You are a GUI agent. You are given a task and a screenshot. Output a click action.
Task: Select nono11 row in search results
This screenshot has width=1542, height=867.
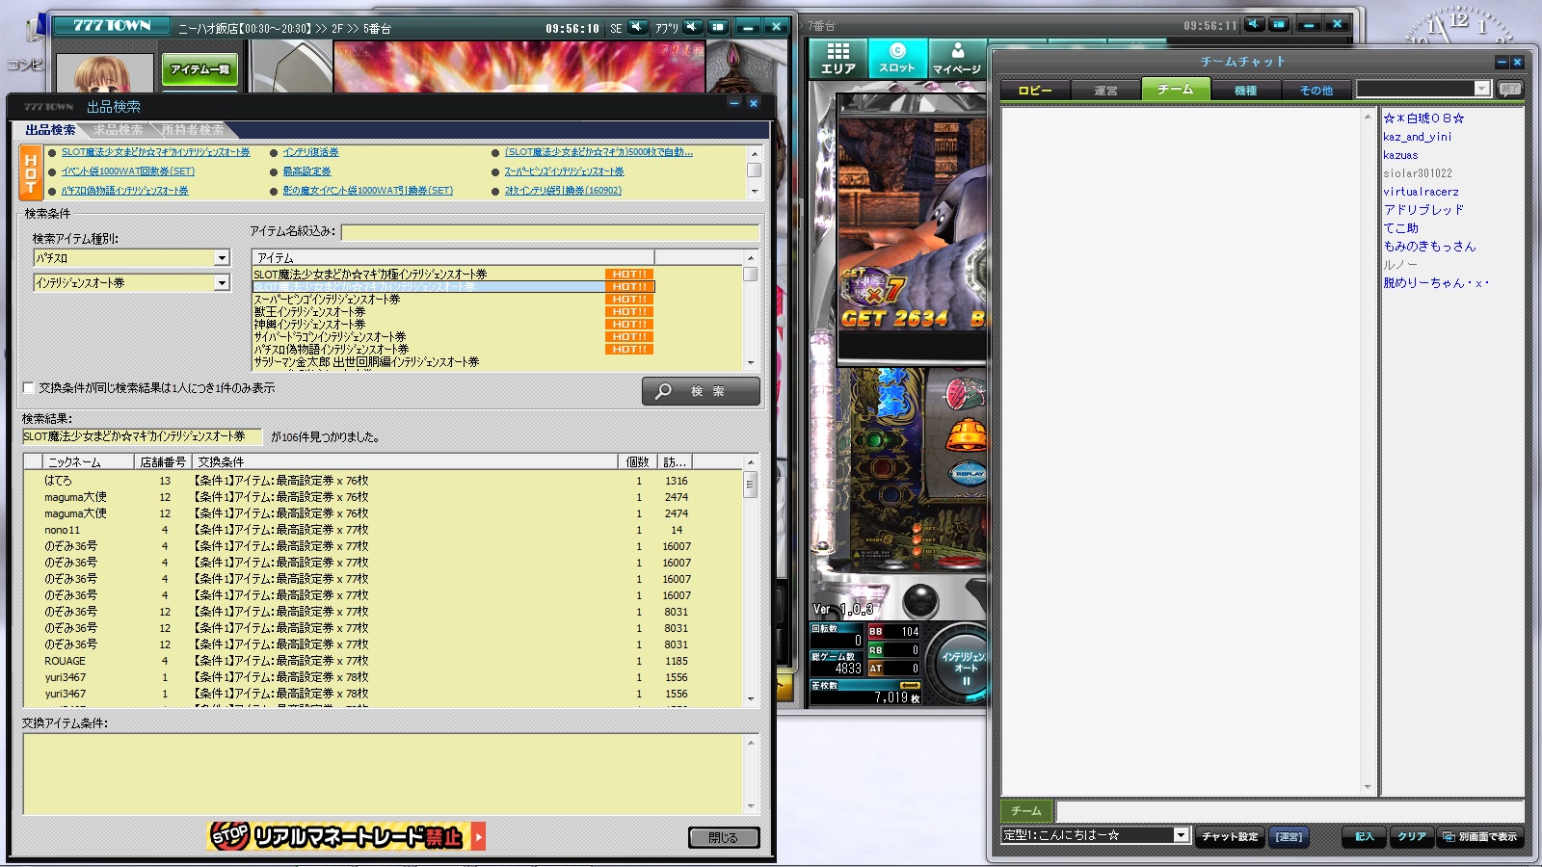[385, 530]
